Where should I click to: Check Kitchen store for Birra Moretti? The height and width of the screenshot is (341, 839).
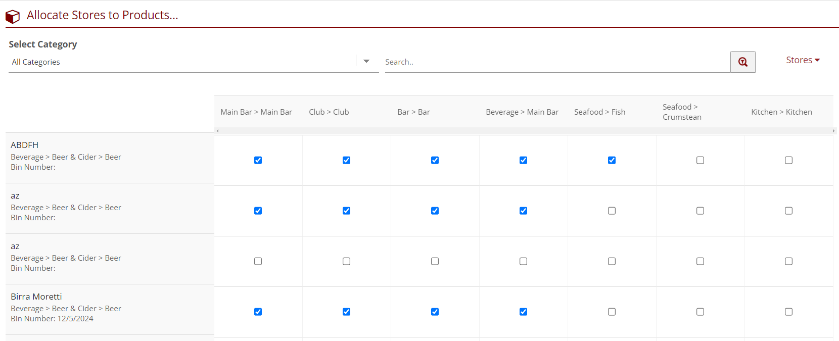point(788,312)
